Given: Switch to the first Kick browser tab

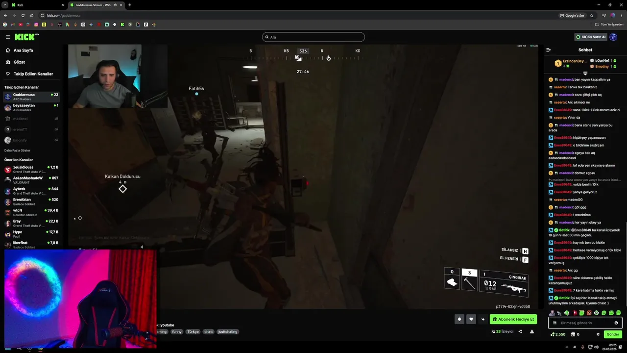Looking at the screenshot, I should [37, 5].
